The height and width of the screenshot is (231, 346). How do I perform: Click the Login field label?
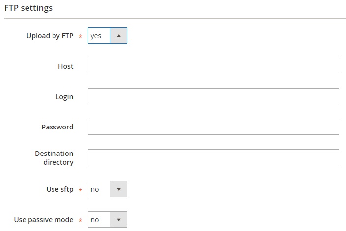point(64,97)
